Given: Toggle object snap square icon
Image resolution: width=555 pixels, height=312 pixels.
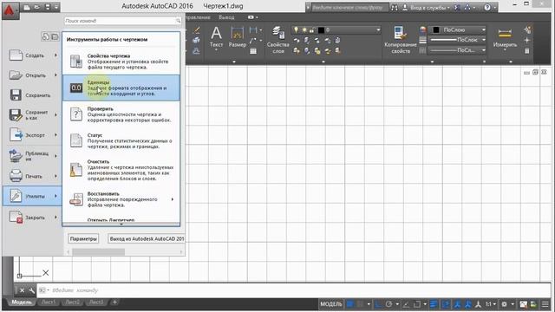Looking at the screenshot, I should 417,304.
